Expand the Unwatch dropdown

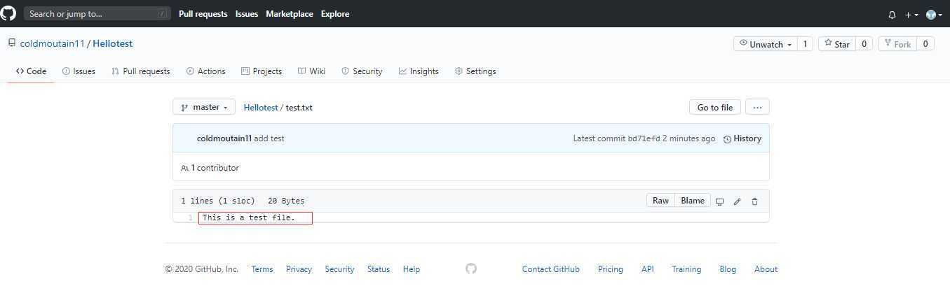tap(766, 44)
